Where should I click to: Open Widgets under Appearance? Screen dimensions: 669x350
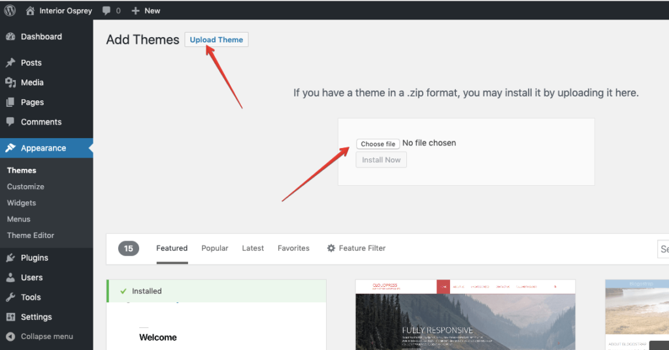pos(22,203)
